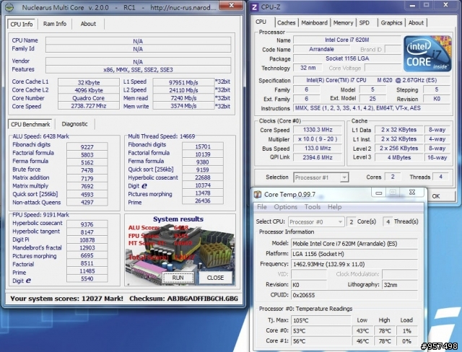Click the RUN benchmark button
The image size is (462, 352).
tap(178, 278)
